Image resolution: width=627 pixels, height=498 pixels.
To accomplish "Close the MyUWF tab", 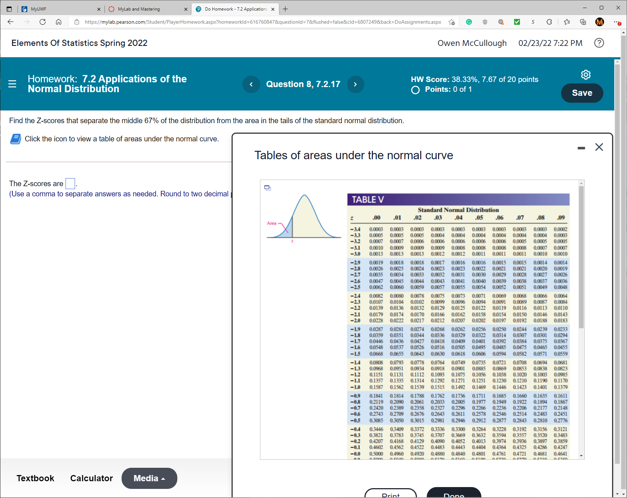I will tap(99, 9).
